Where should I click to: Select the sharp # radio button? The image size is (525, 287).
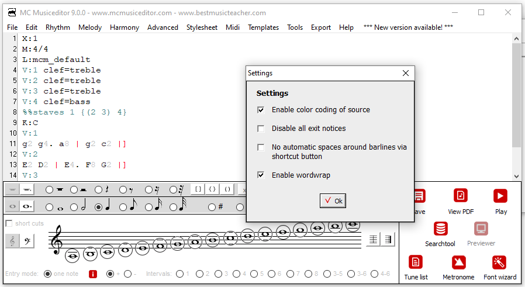[x=212, y=208]
